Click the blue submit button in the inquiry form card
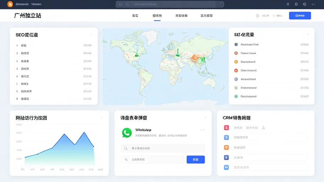This screenshot has height=182, width=324. pos(195,160)
